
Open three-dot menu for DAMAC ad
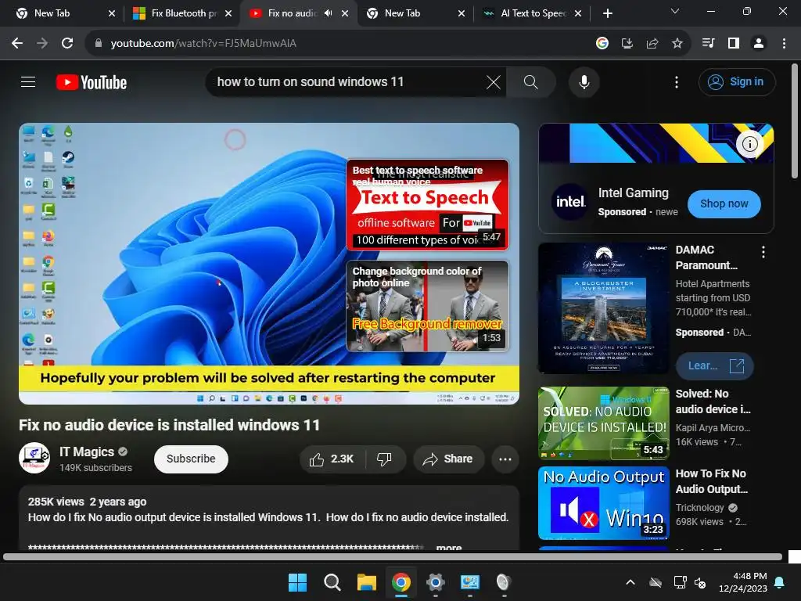[x=763, y=251]
